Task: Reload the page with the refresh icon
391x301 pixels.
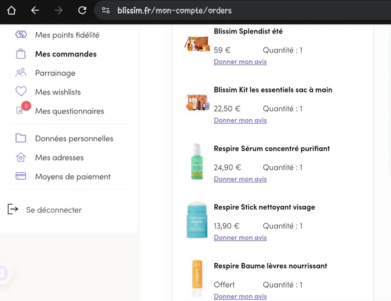Action: click(x=82, y=10)
